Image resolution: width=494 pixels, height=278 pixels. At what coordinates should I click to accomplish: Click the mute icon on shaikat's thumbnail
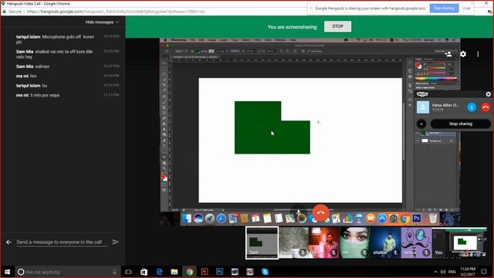point(395,253)
